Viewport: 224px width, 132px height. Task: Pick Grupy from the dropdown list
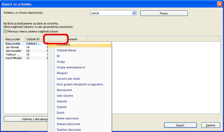(61, 62)
